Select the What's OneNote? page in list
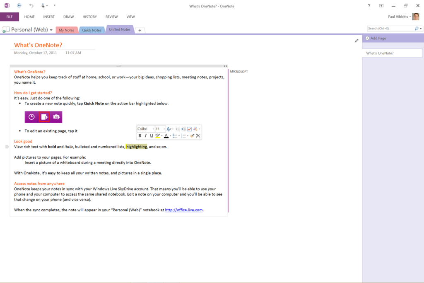Screen dimensions: 424x283 pyautogui.click(x=392, y=53)
